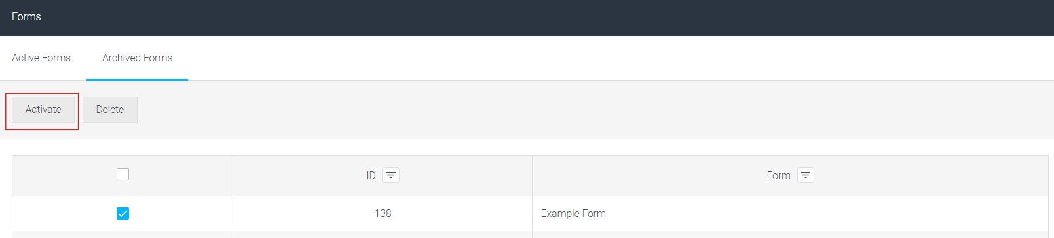Select the Archived Forms tab
The image size is (1054, 238).
138,58
